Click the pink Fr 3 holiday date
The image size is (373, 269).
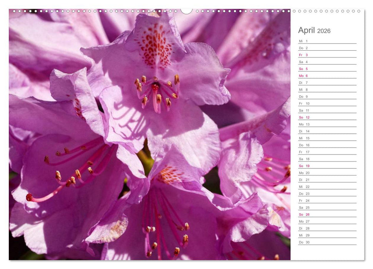(303, 55)
